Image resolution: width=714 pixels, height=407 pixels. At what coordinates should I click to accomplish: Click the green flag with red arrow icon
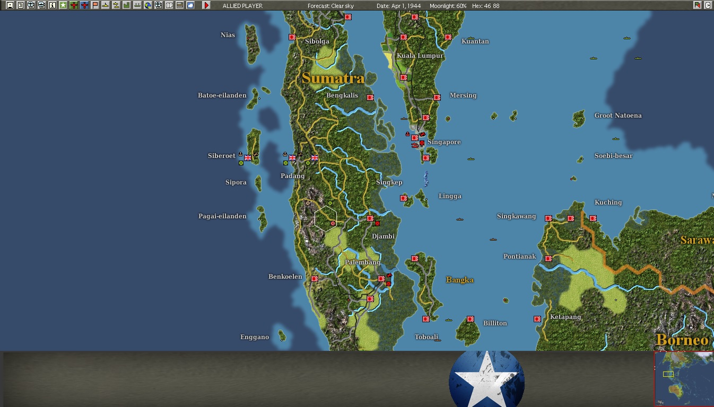(697, 5)
